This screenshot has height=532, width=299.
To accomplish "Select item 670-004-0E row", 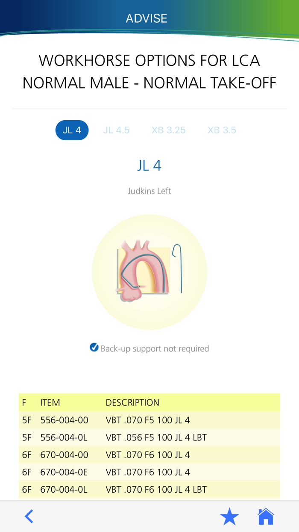I will coord(149,472).
